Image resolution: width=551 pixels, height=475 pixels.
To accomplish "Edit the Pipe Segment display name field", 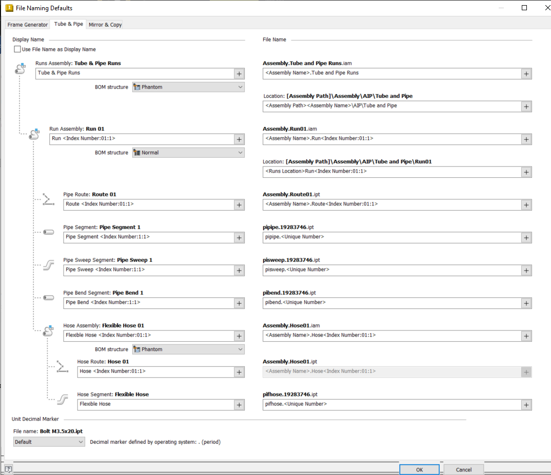I will coord(149,238).
